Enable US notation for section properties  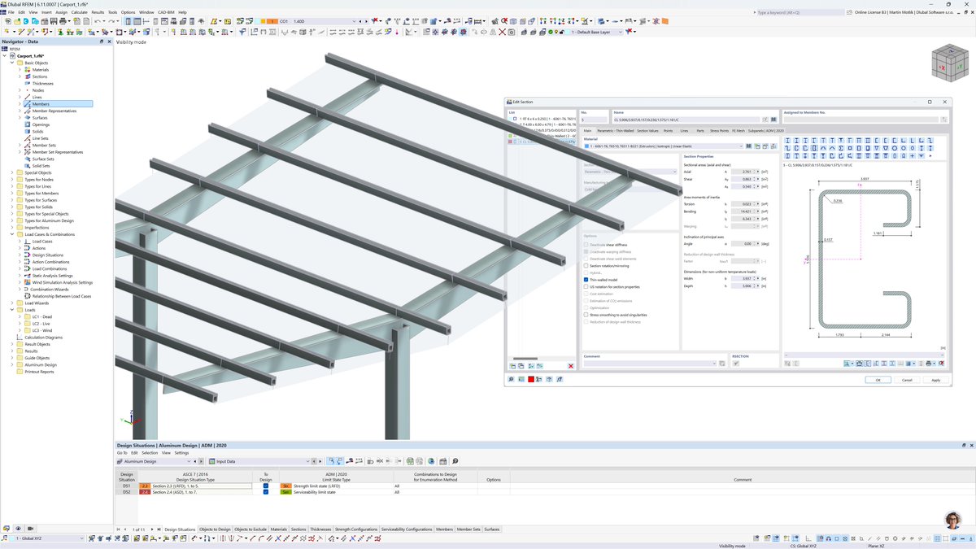586,286
